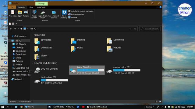Click the Rename ribbon icon

pos(26,14)
